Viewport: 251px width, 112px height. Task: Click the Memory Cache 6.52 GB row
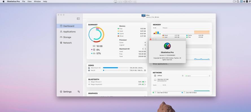coord(132,34)
